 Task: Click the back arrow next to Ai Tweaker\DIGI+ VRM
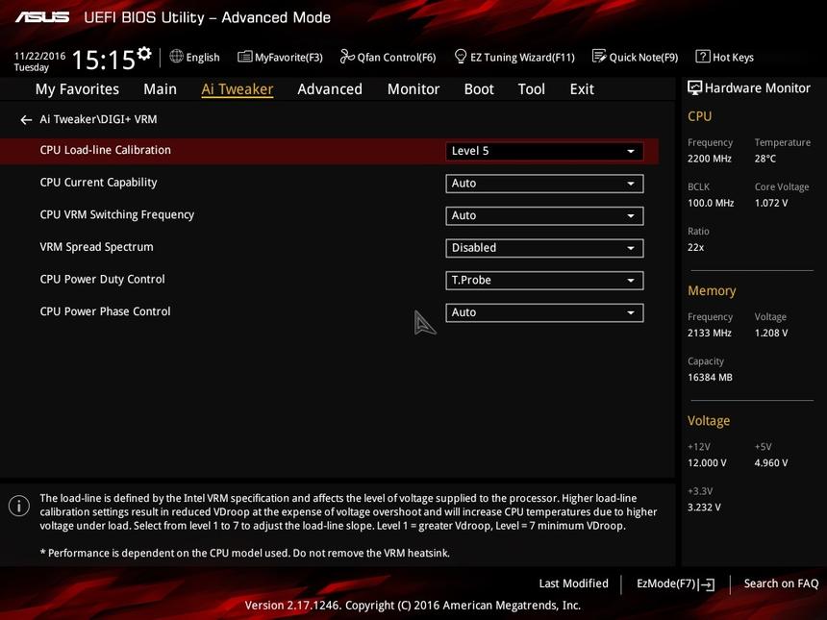point(26,120)
